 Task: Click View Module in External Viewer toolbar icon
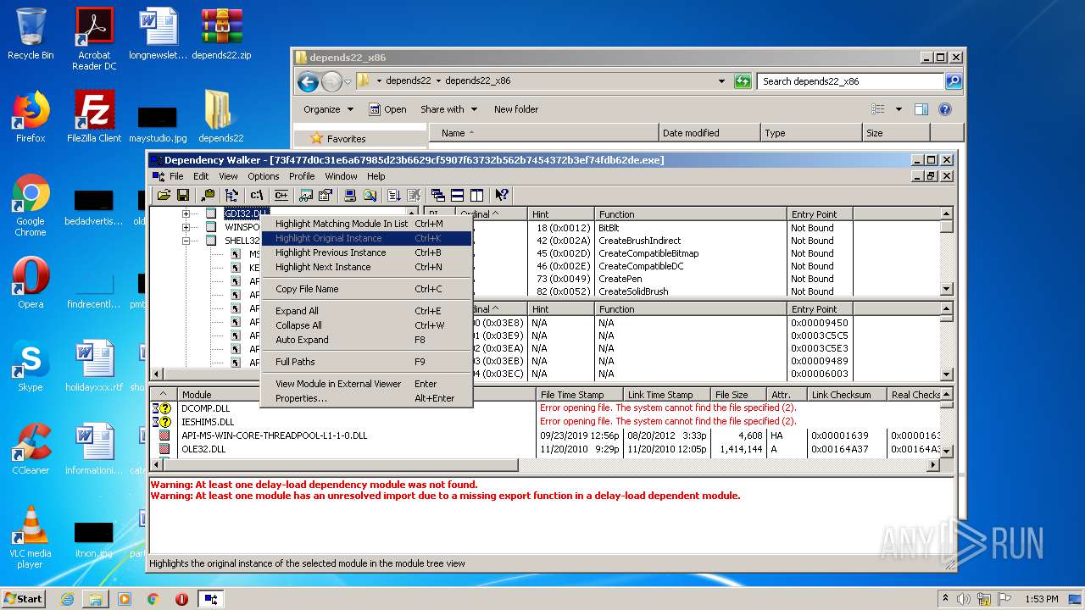click(x=306, y=195)
